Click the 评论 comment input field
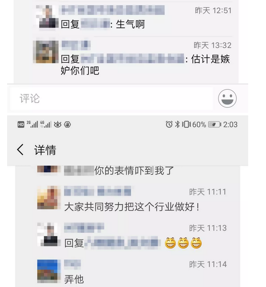This screenshot has height=287, width=266. click(111, 99)
